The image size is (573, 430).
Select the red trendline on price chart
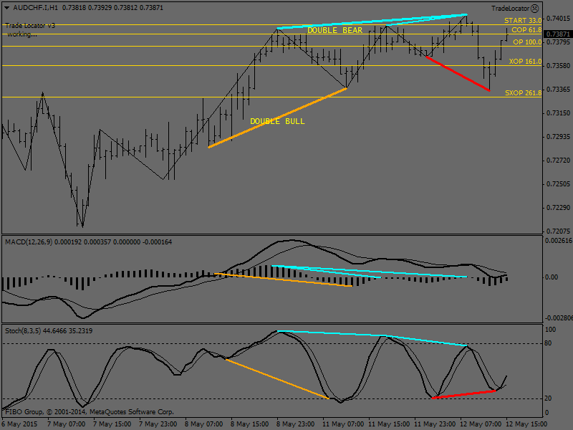(x=458, y=74)
